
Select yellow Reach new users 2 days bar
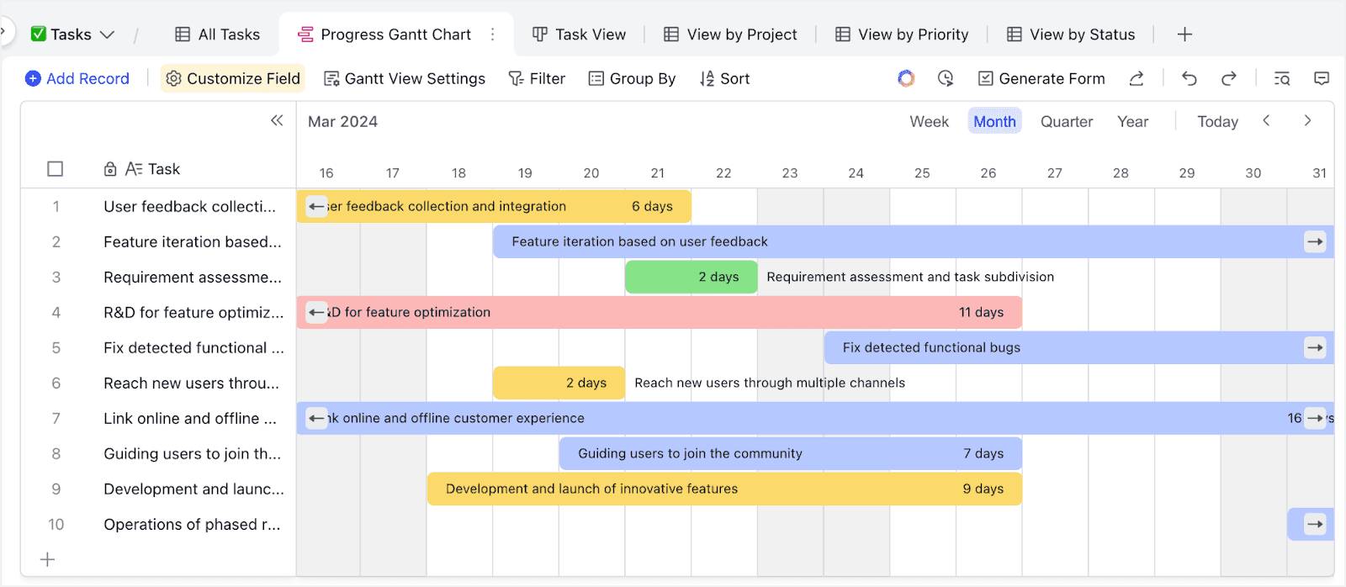[x=559, y=383]
